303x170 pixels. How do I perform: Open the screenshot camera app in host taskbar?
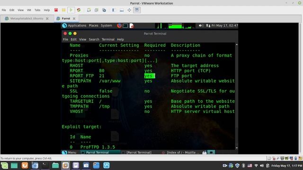coord(86,165)
